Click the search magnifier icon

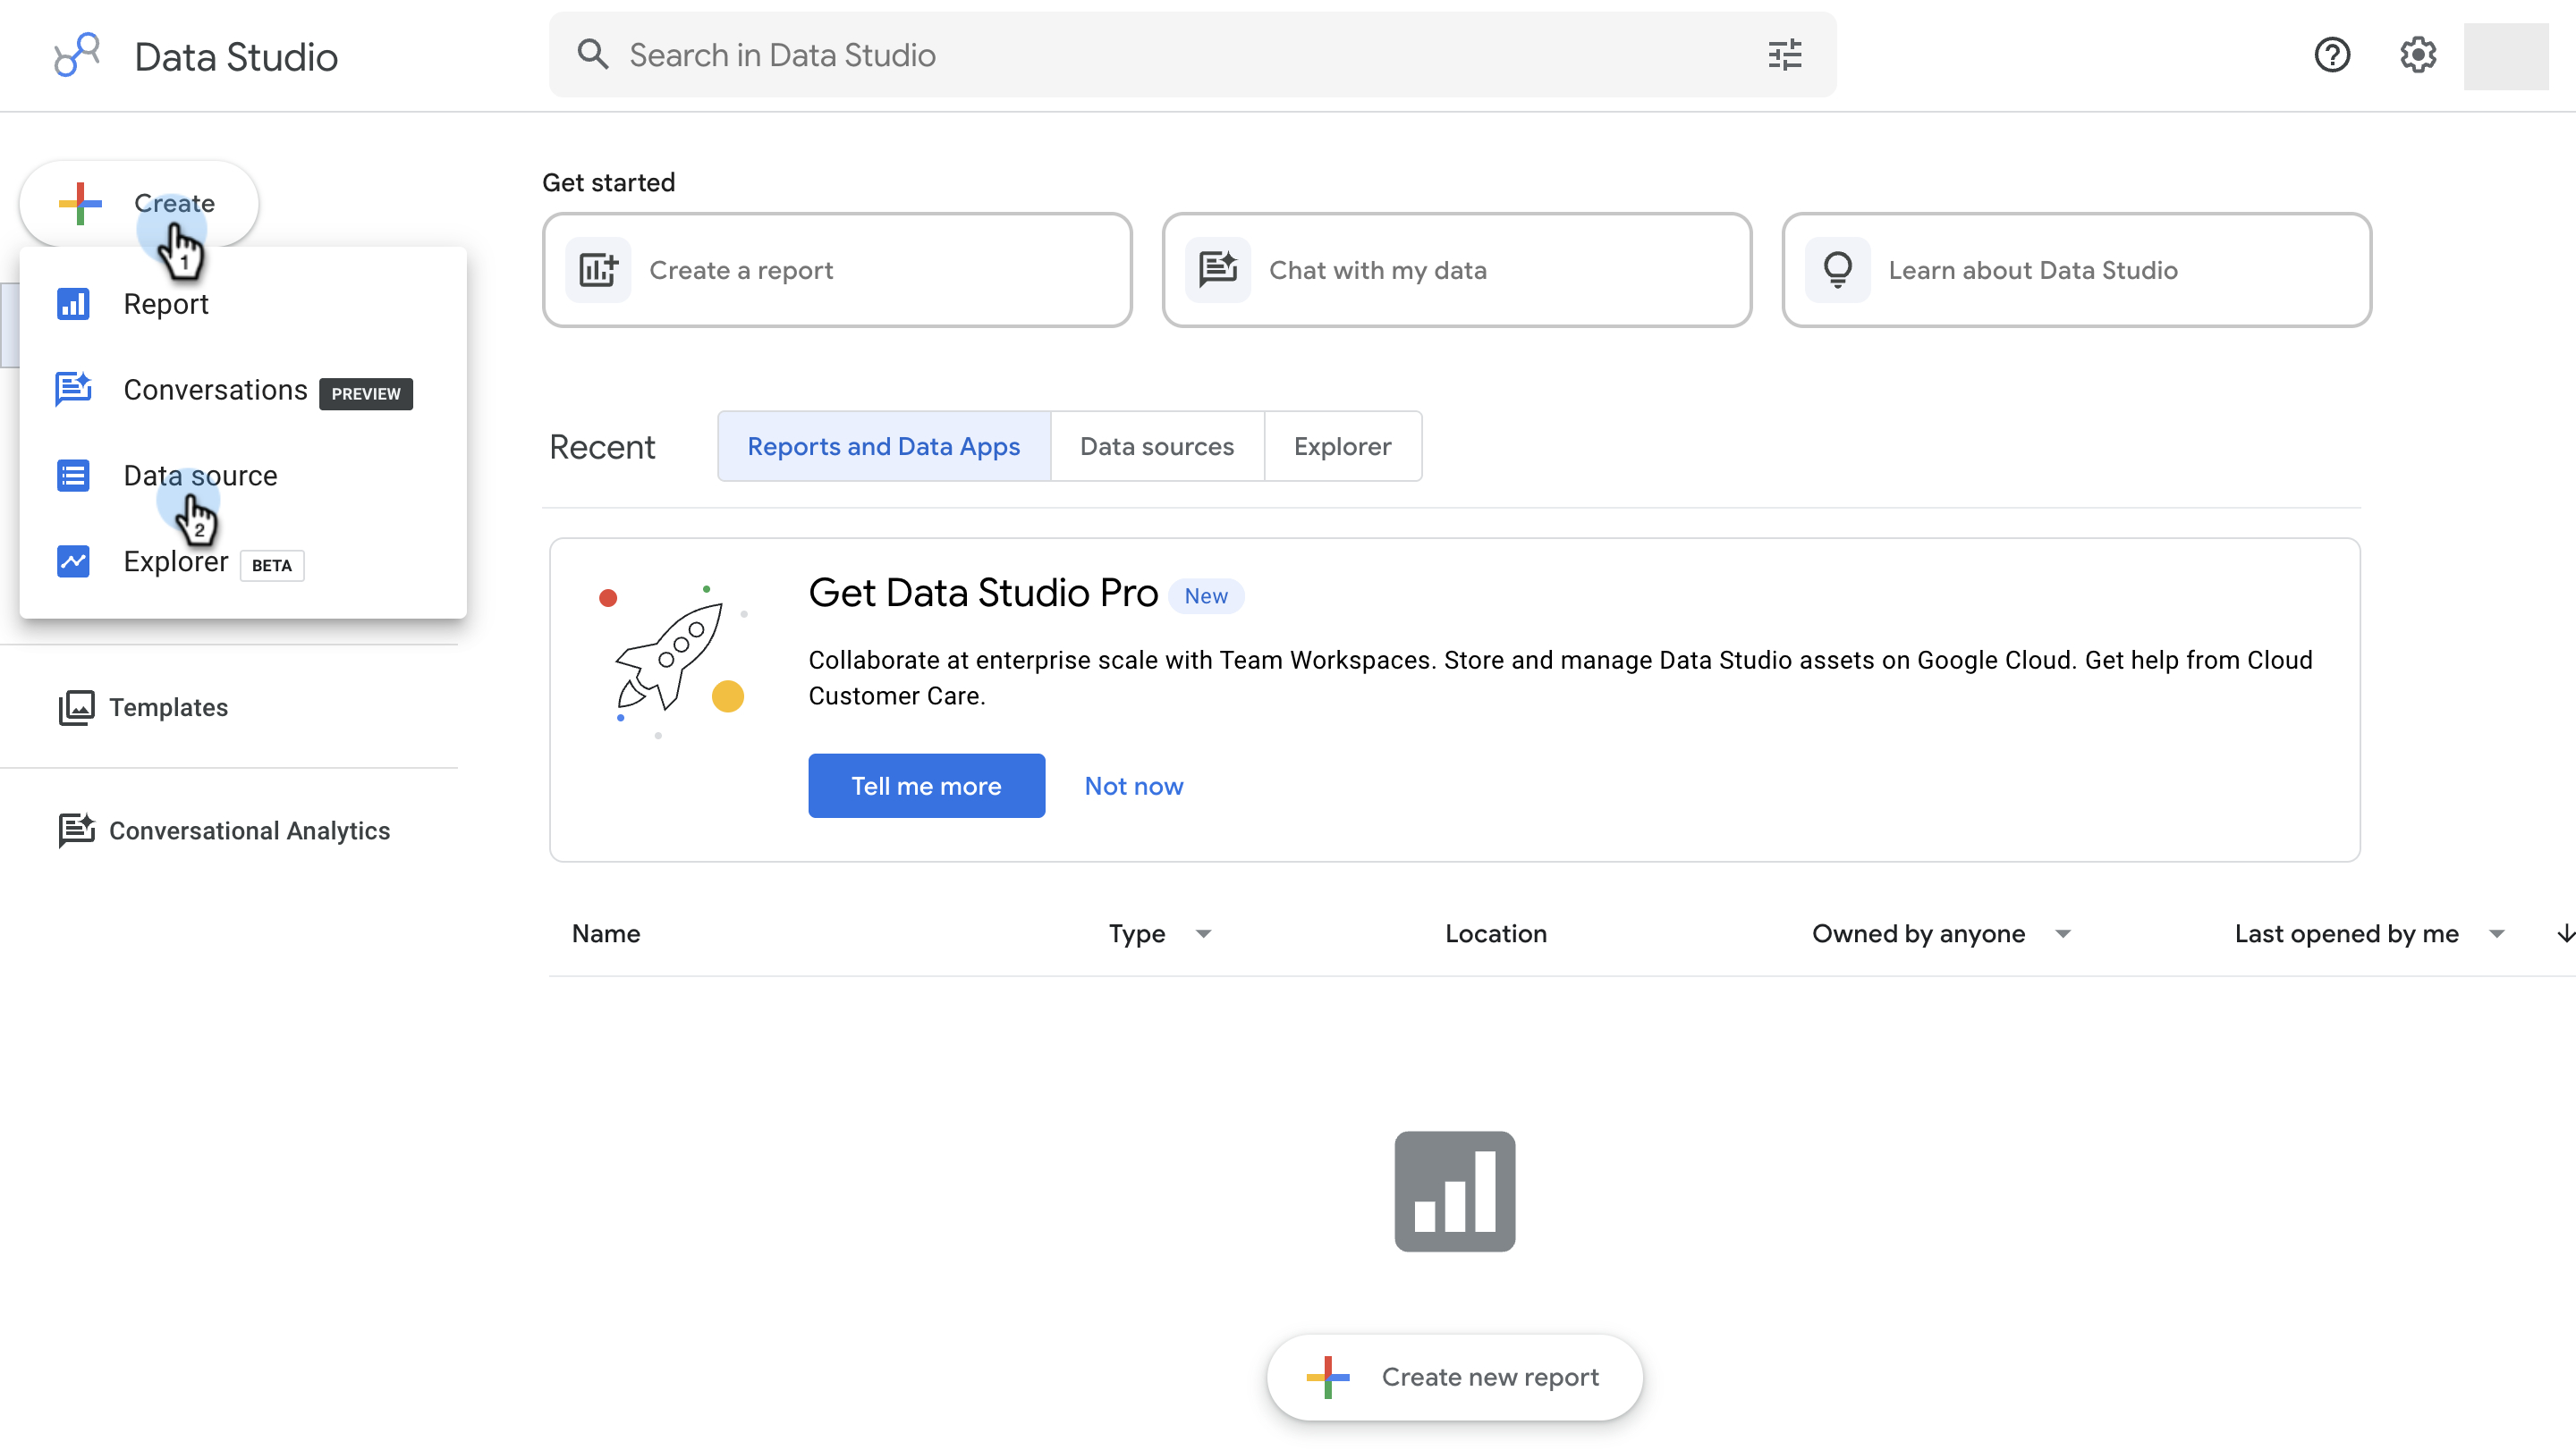[x=593, y=54]
